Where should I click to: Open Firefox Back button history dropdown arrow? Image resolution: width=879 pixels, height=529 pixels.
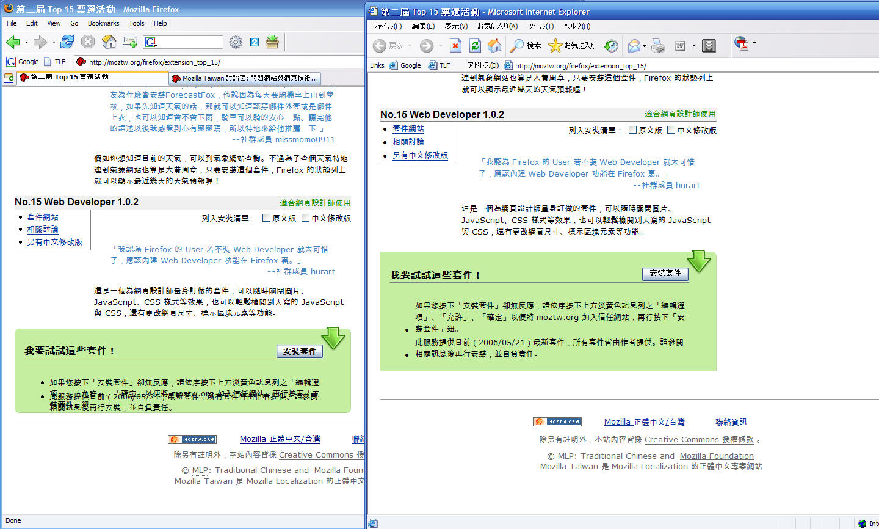point(26,42)
